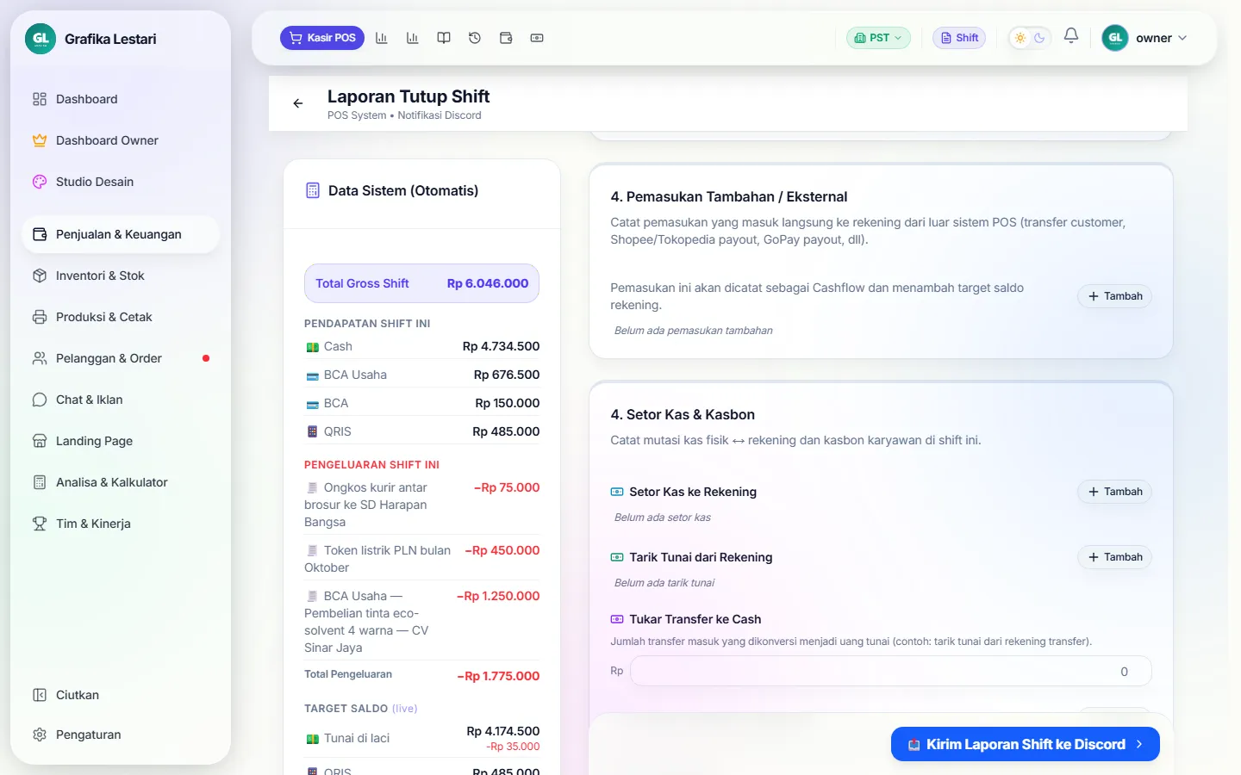Click the Grafika Lestari logo

(x=41, y=39)
